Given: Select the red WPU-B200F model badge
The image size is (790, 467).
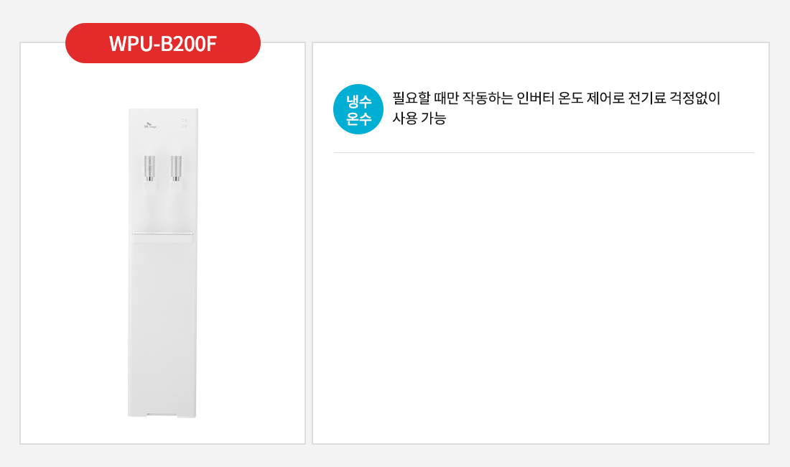Looking at the screenshot, I should coord(163,43).
